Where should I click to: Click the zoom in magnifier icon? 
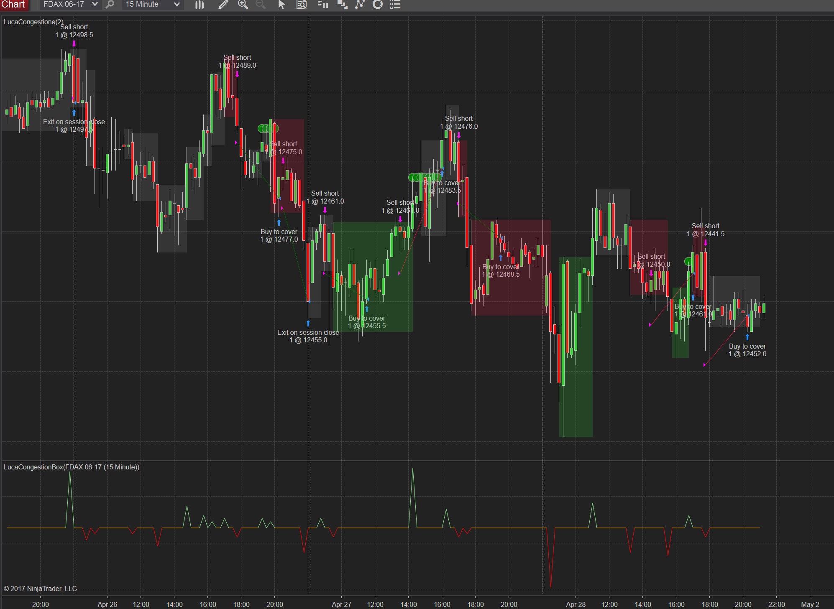(x=243, y=5)
